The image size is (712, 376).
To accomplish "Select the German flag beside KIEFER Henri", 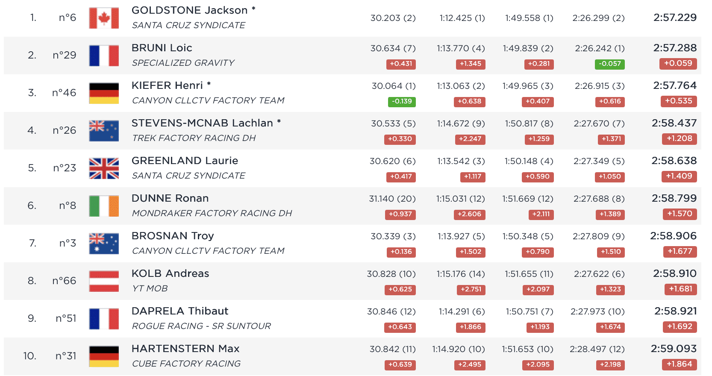I will coord(104,93).
